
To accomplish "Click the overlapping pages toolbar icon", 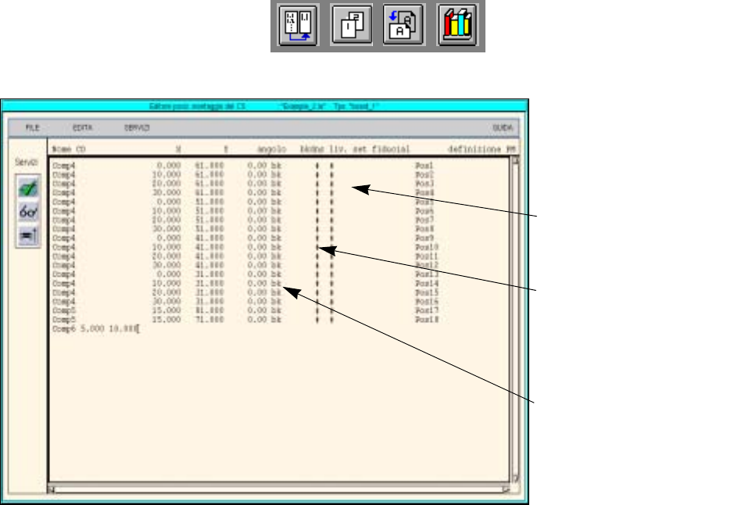I will 352,26.
